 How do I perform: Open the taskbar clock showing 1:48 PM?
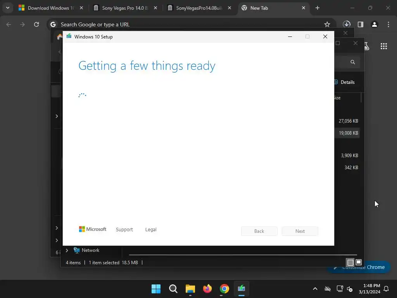coord(369,289)
